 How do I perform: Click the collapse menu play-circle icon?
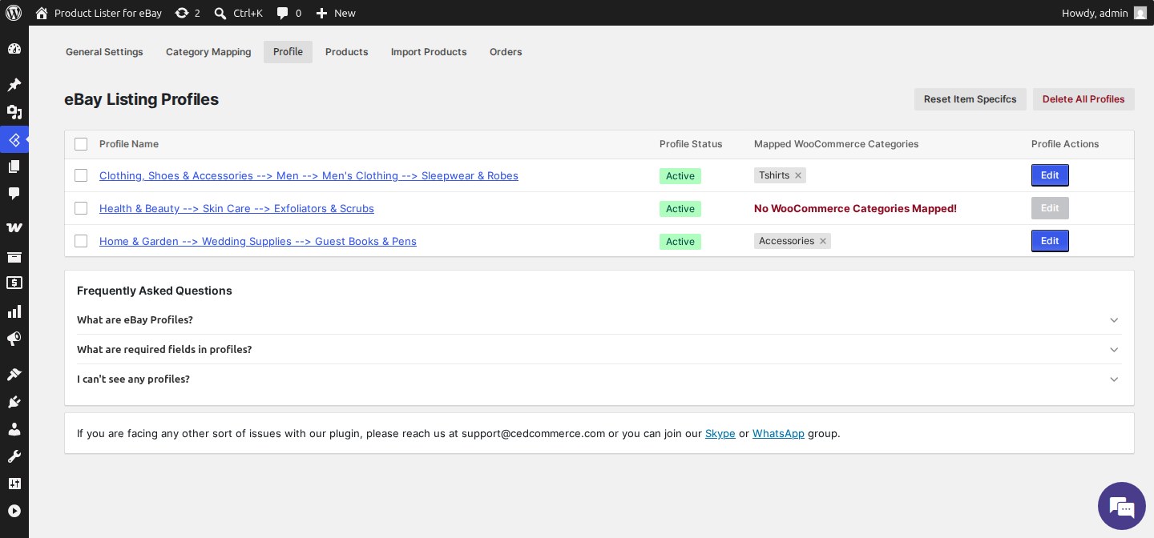(x=14, y=511)
